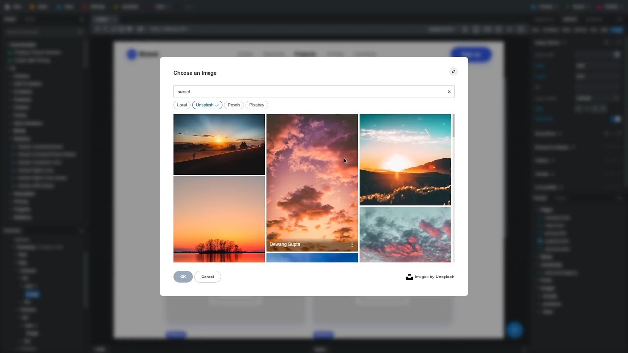
Task: Clear the sunset search using the × icon
Action: pos(449,91)
